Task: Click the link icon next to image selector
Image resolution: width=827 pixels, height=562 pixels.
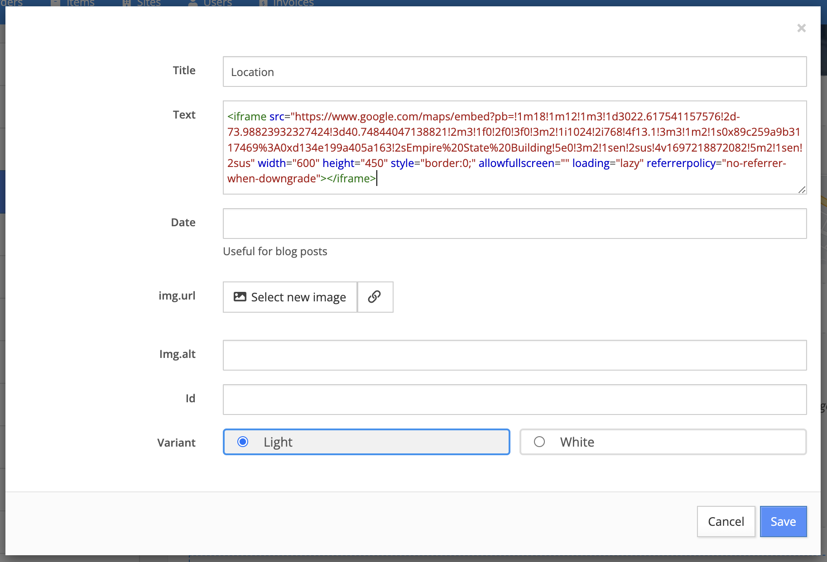Action: pyautogui.click(x=375, y=297)
